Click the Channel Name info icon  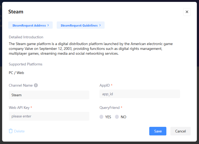click(x=36, y=85)
